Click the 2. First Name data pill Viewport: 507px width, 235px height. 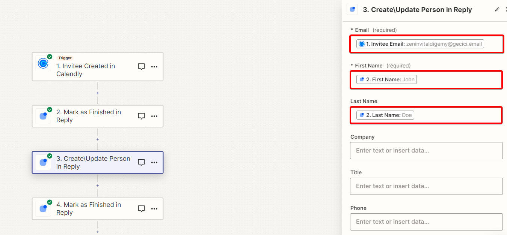pos(386,79)
